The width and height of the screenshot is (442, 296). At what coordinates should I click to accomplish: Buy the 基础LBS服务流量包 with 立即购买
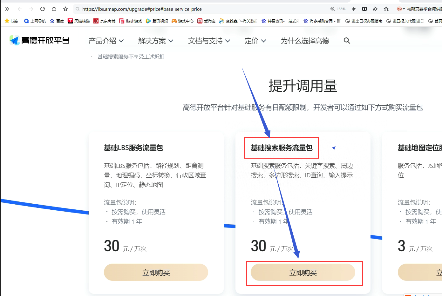[156, 272]
